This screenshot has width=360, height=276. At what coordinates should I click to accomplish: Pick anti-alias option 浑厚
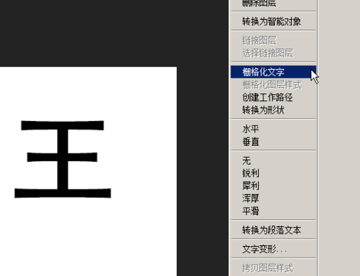coord(273,199)
